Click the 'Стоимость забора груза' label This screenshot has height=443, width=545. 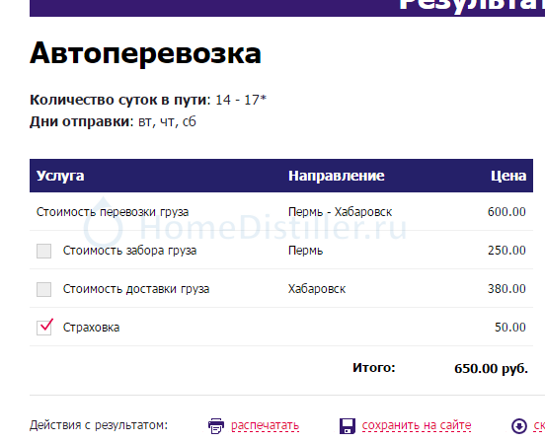pyautogui.click(x=129, y=251)
